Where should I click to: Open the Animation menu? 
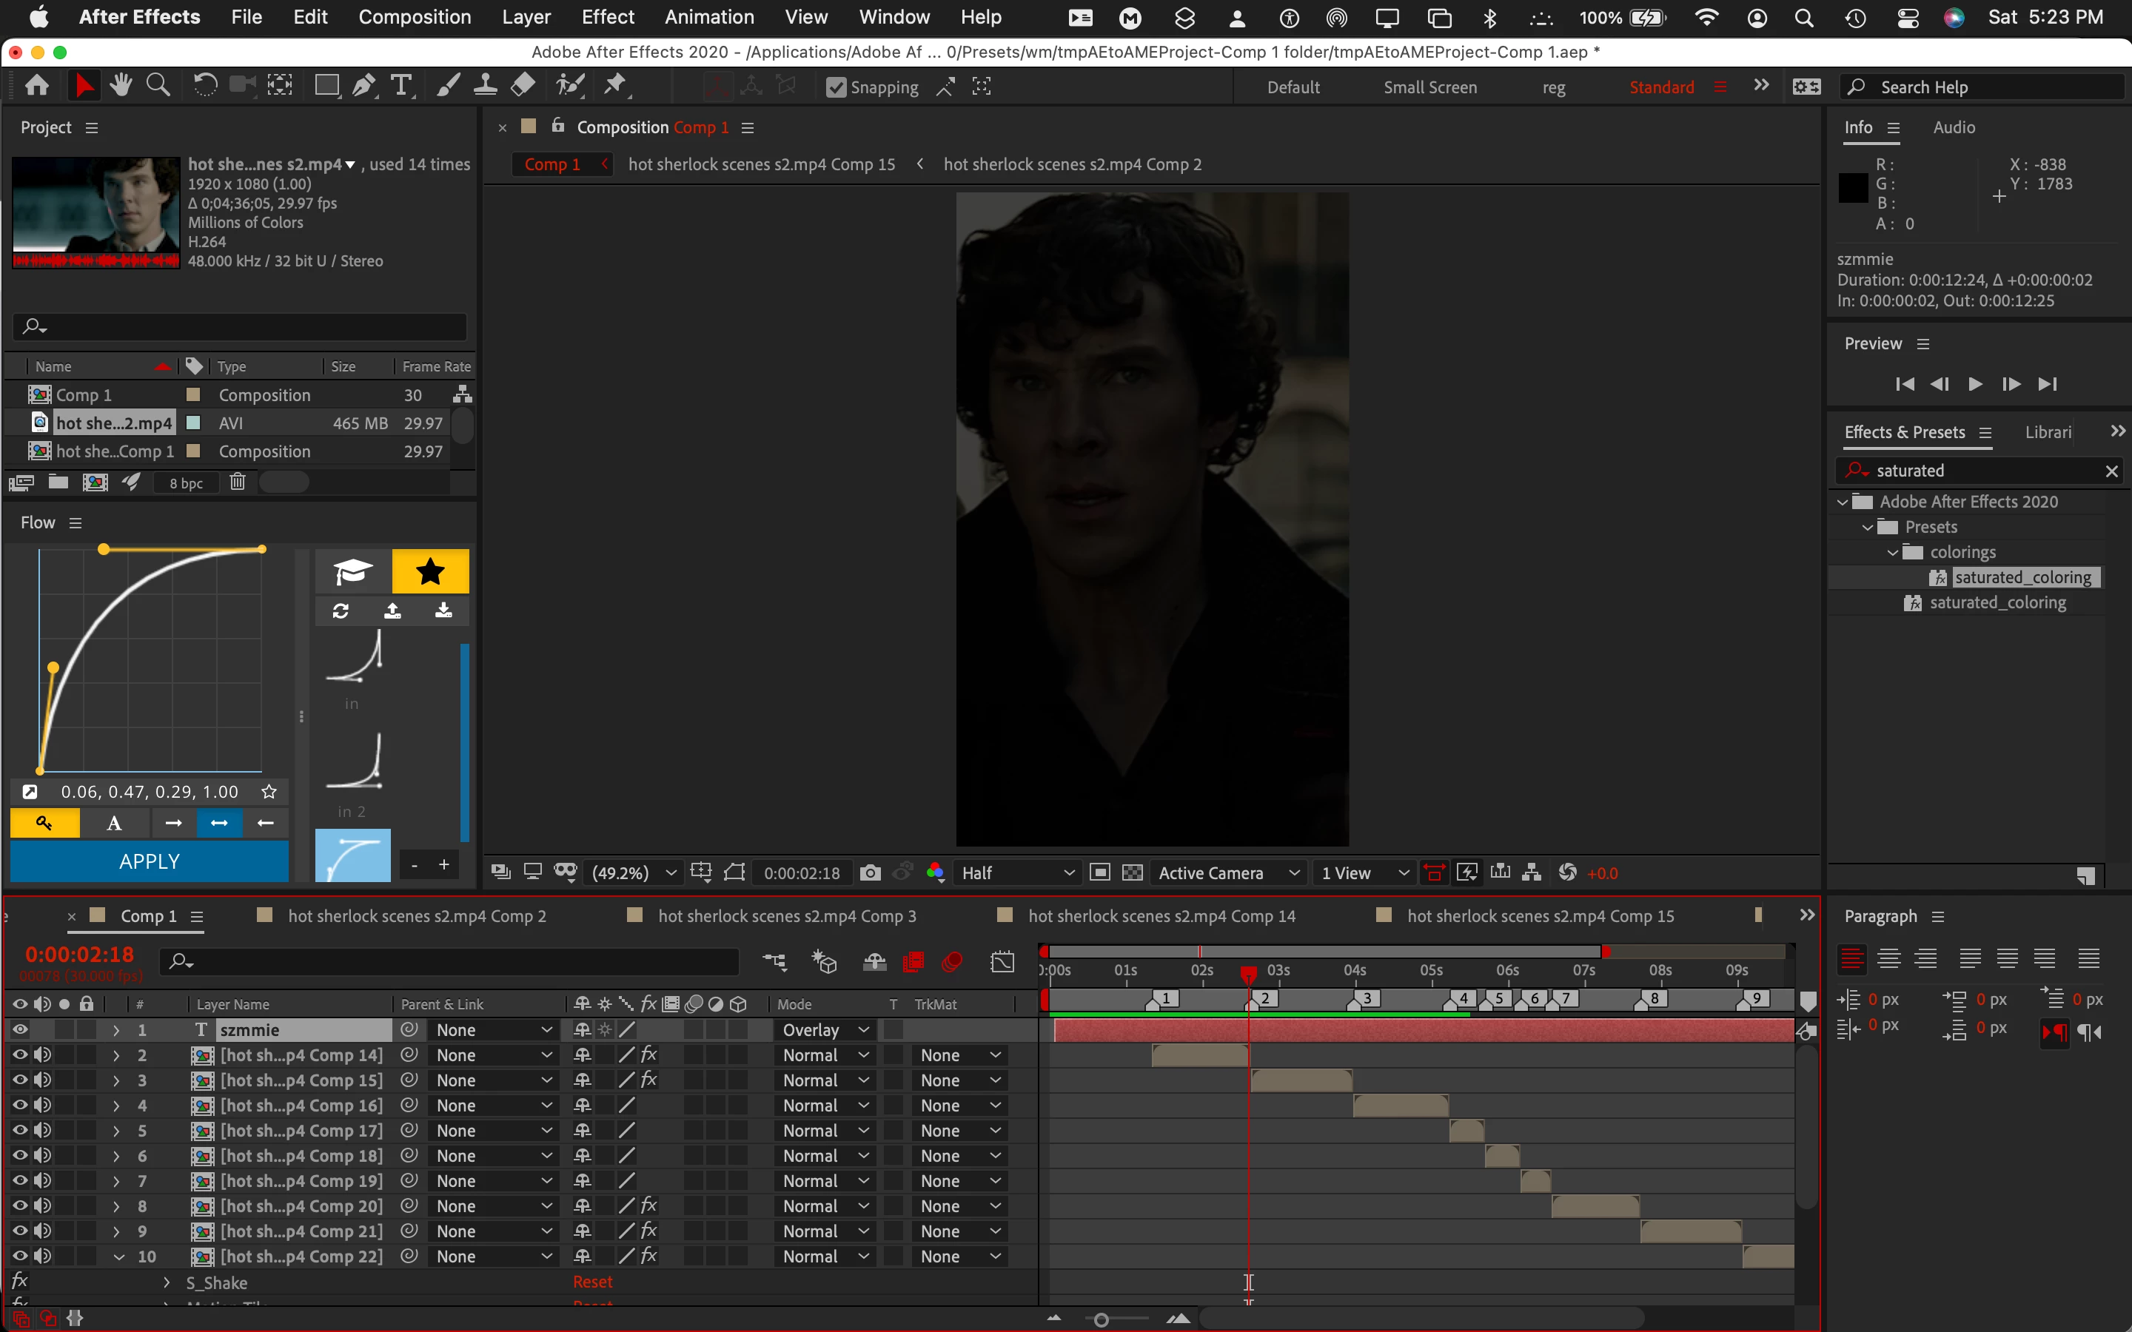(x=708, y=17)
